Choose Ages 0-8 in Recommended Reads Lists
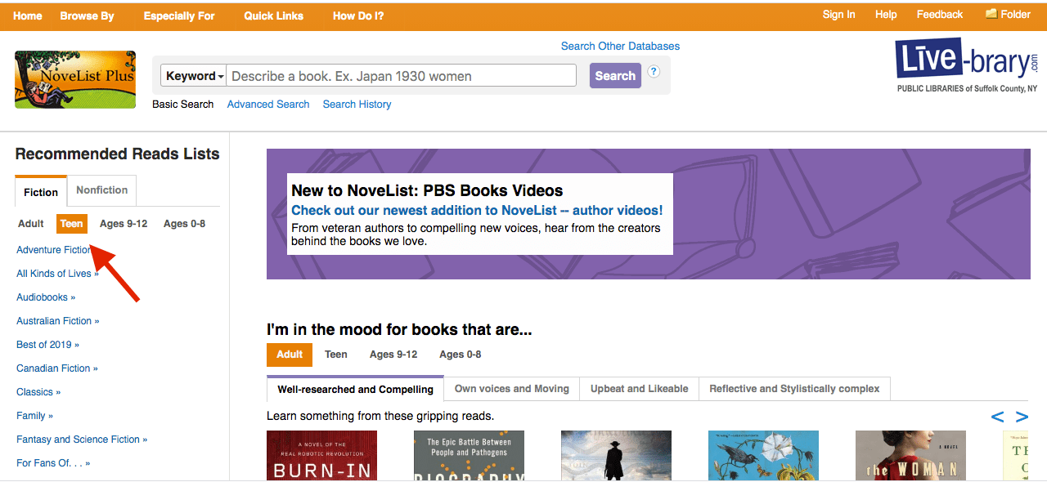This screenshot has height=482, width=1047. (x=184, y=224)
